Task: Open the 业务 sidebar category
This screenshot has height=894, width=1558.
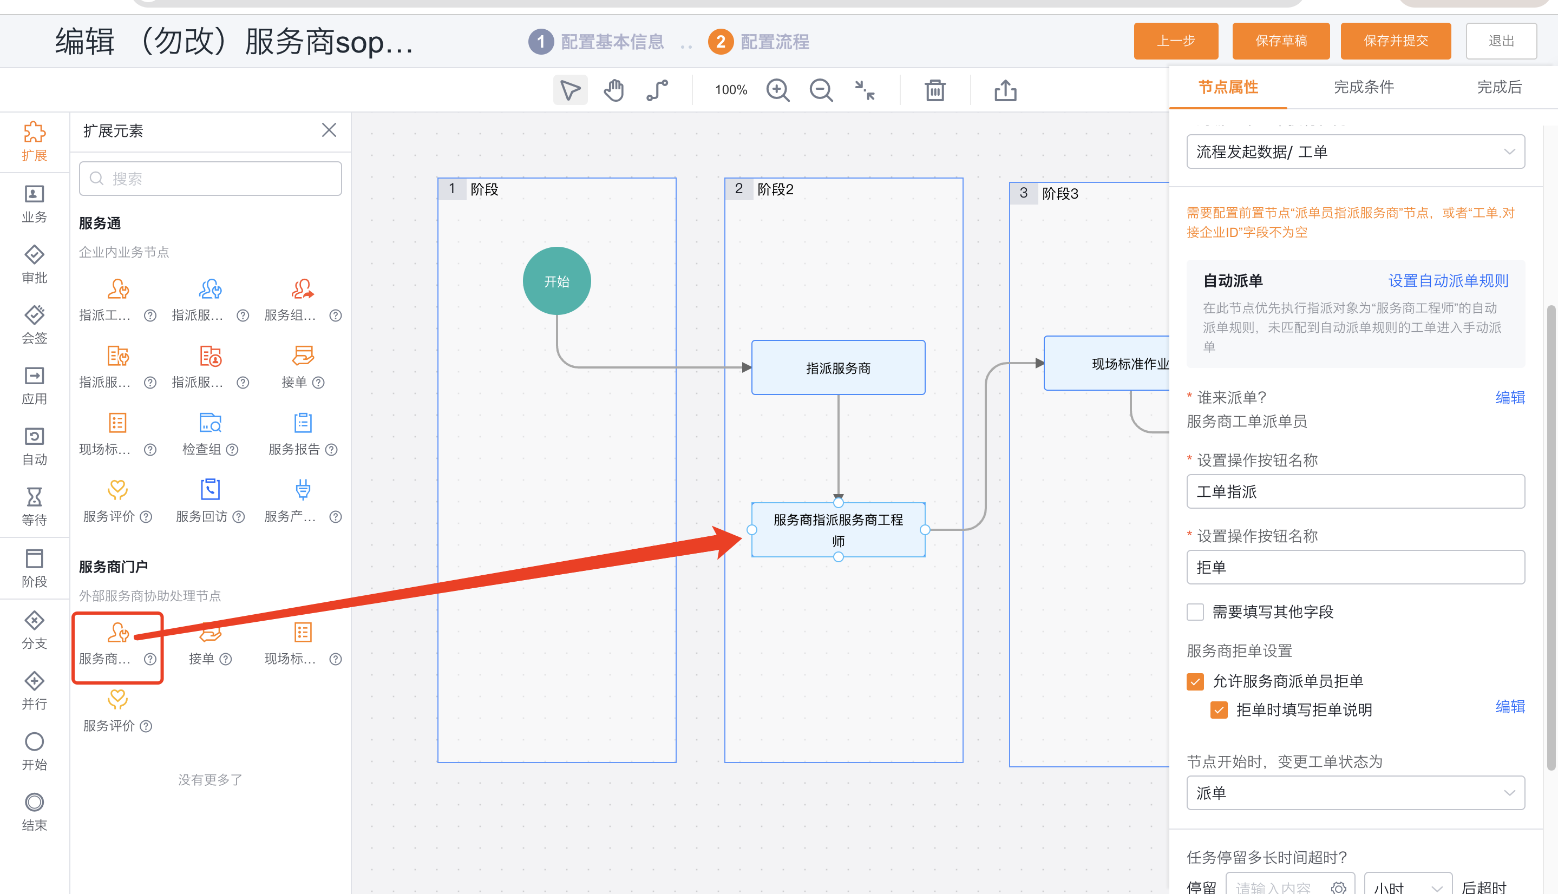Action: click(x=35, y=204)
